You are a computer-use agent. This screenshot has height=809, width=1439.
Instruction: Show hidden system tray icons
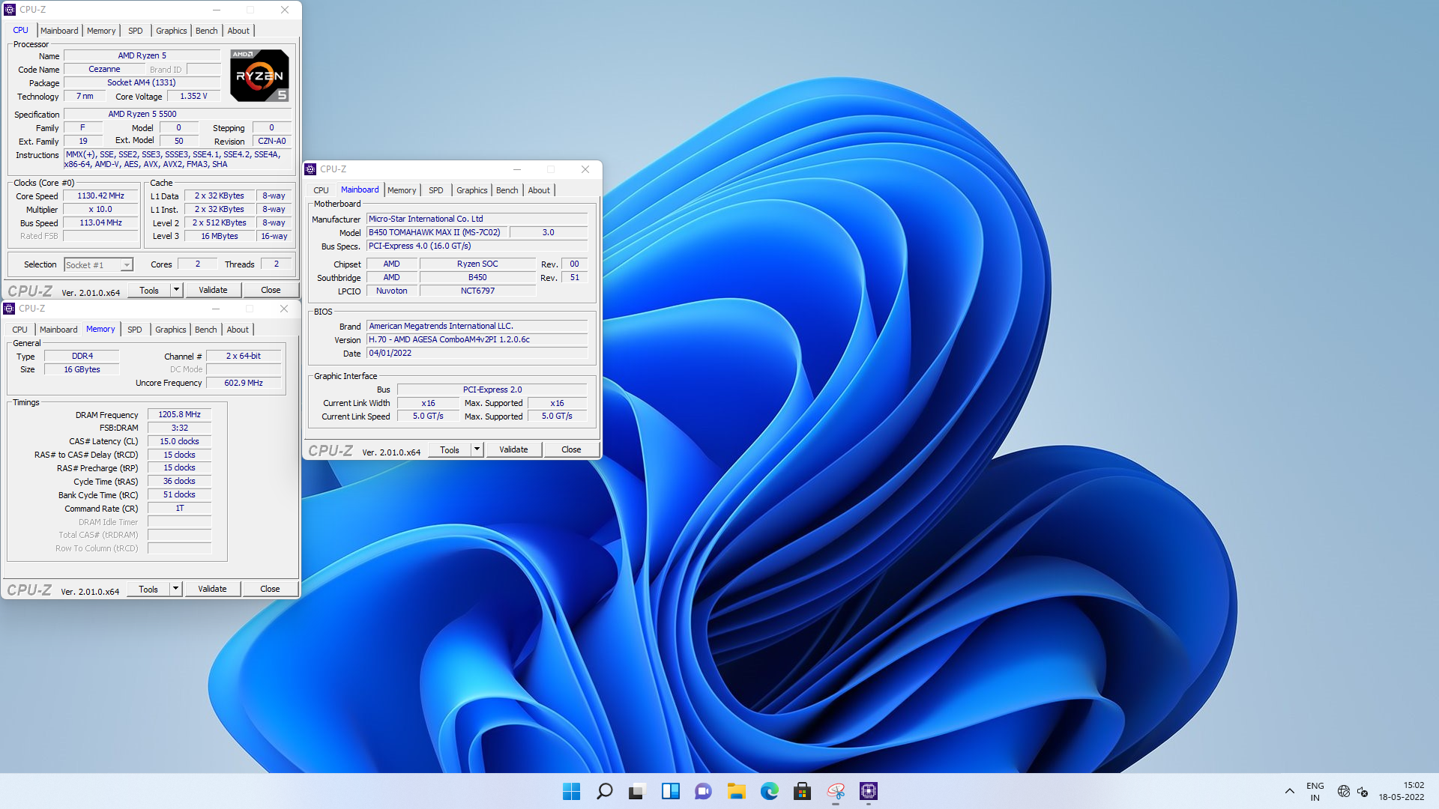coord(1289,791)
